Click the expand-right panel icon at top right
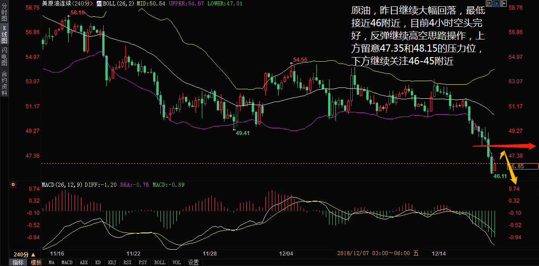This screenshot has width=539, height=266. pyautogui.click(x=503, y=4)
